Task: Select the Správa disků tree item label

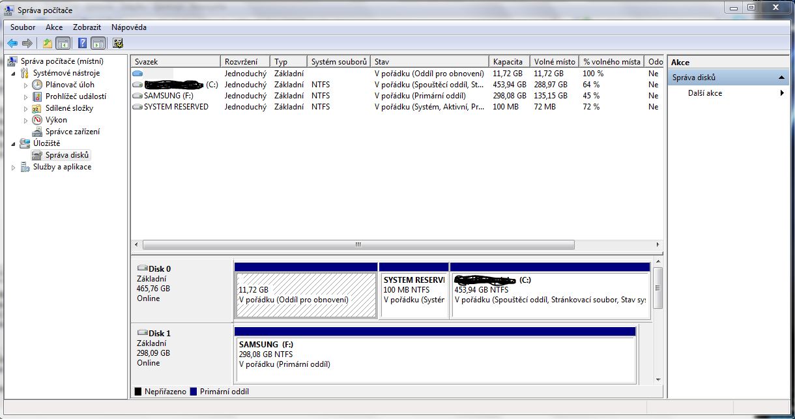Action: point(67,155)
